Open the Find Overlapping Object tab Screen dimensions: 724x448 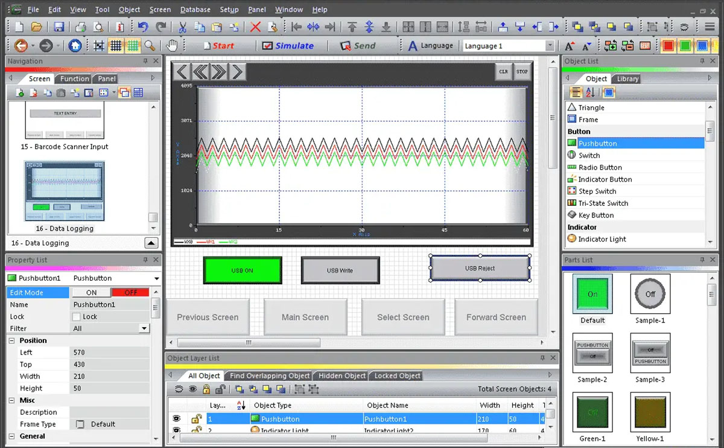point(270,376)
